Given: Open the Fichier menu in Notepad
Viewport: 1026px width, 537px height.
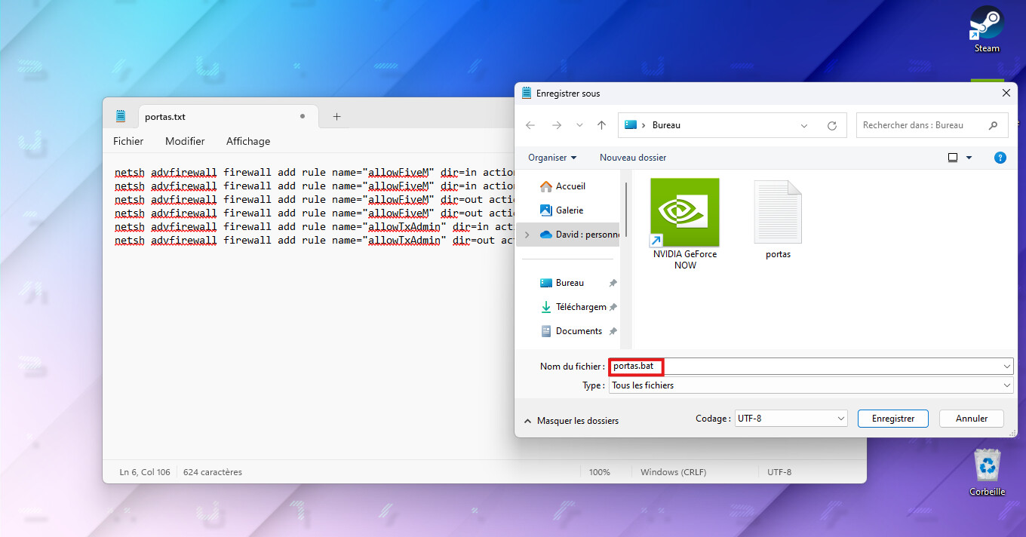Looking at the screenshot, I should [x=128, y=141].
